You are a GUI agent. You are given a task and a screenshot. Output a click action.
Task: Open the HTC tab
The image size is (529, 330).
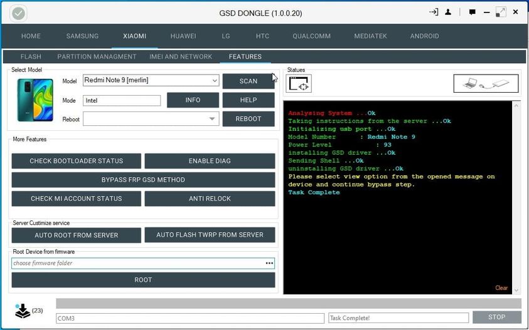pos(262,36)
